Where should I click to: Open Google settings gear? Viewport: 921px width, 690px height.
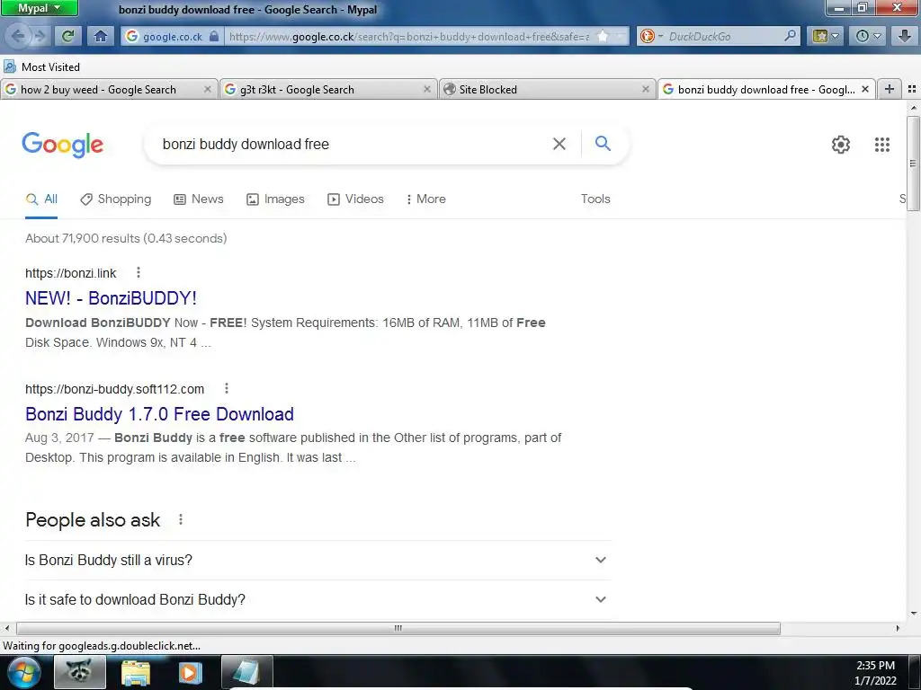pyautogui.click(x=841, y=145)
